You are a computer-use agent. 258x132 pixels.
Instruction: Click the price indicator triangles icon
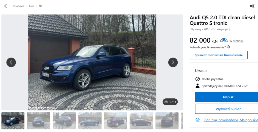224,40
